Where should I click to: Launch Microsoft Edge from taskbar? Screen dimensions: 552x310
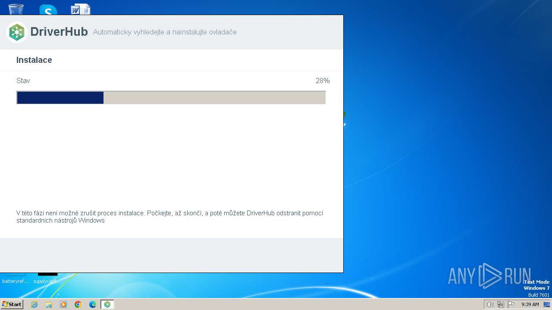tap(93, 304)
